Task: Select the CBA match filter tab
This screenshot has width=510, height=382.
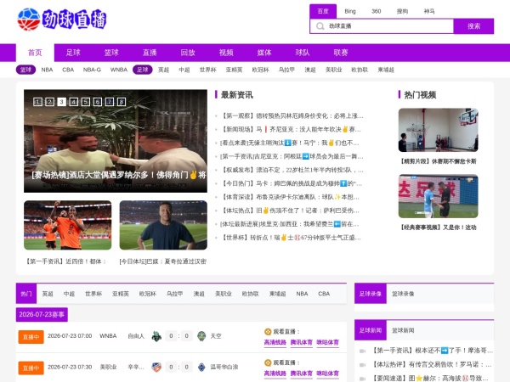Action: tap(324, 294)
